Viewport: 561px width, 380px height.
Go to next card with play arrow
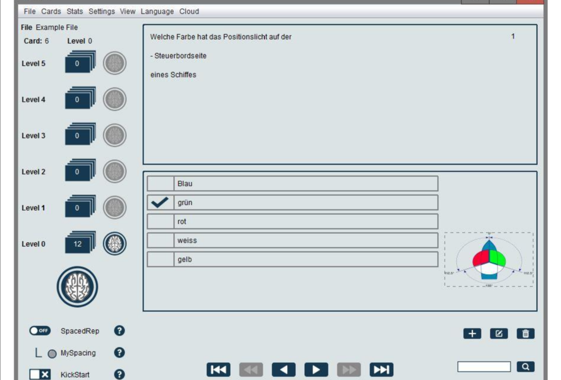316,370
